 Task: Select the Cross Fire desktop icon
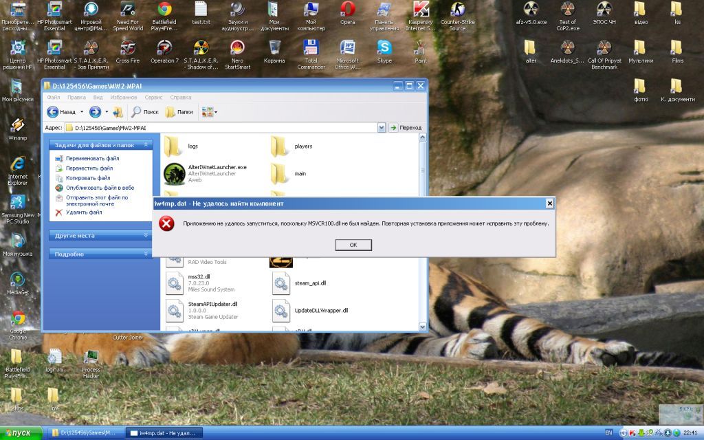point(128,52)
